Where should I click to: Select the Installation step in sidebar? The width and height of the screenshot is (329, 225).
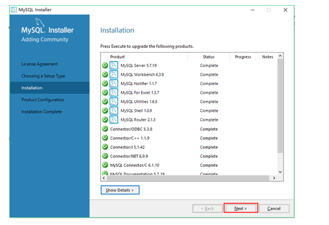coord(50,88)
